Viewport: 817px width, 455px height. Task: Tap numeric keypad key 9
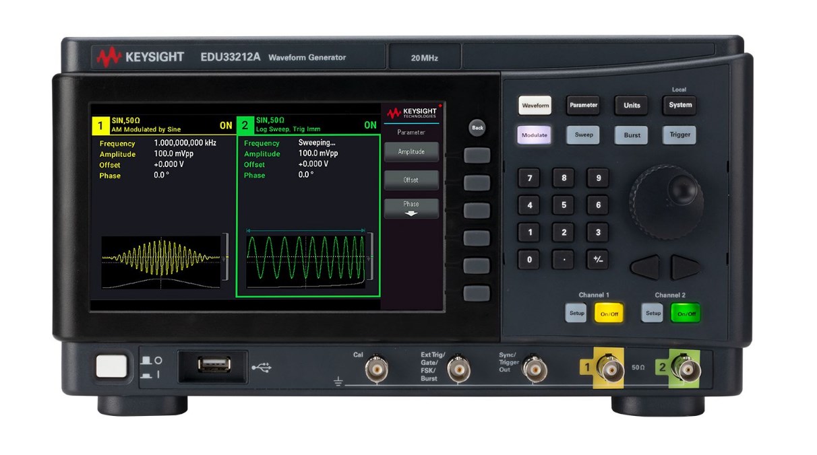pos(597,178)
